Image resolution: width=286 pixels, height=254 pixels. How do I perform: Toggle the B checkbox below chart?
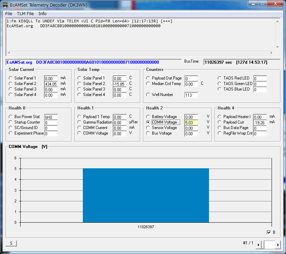coord(269,232)
